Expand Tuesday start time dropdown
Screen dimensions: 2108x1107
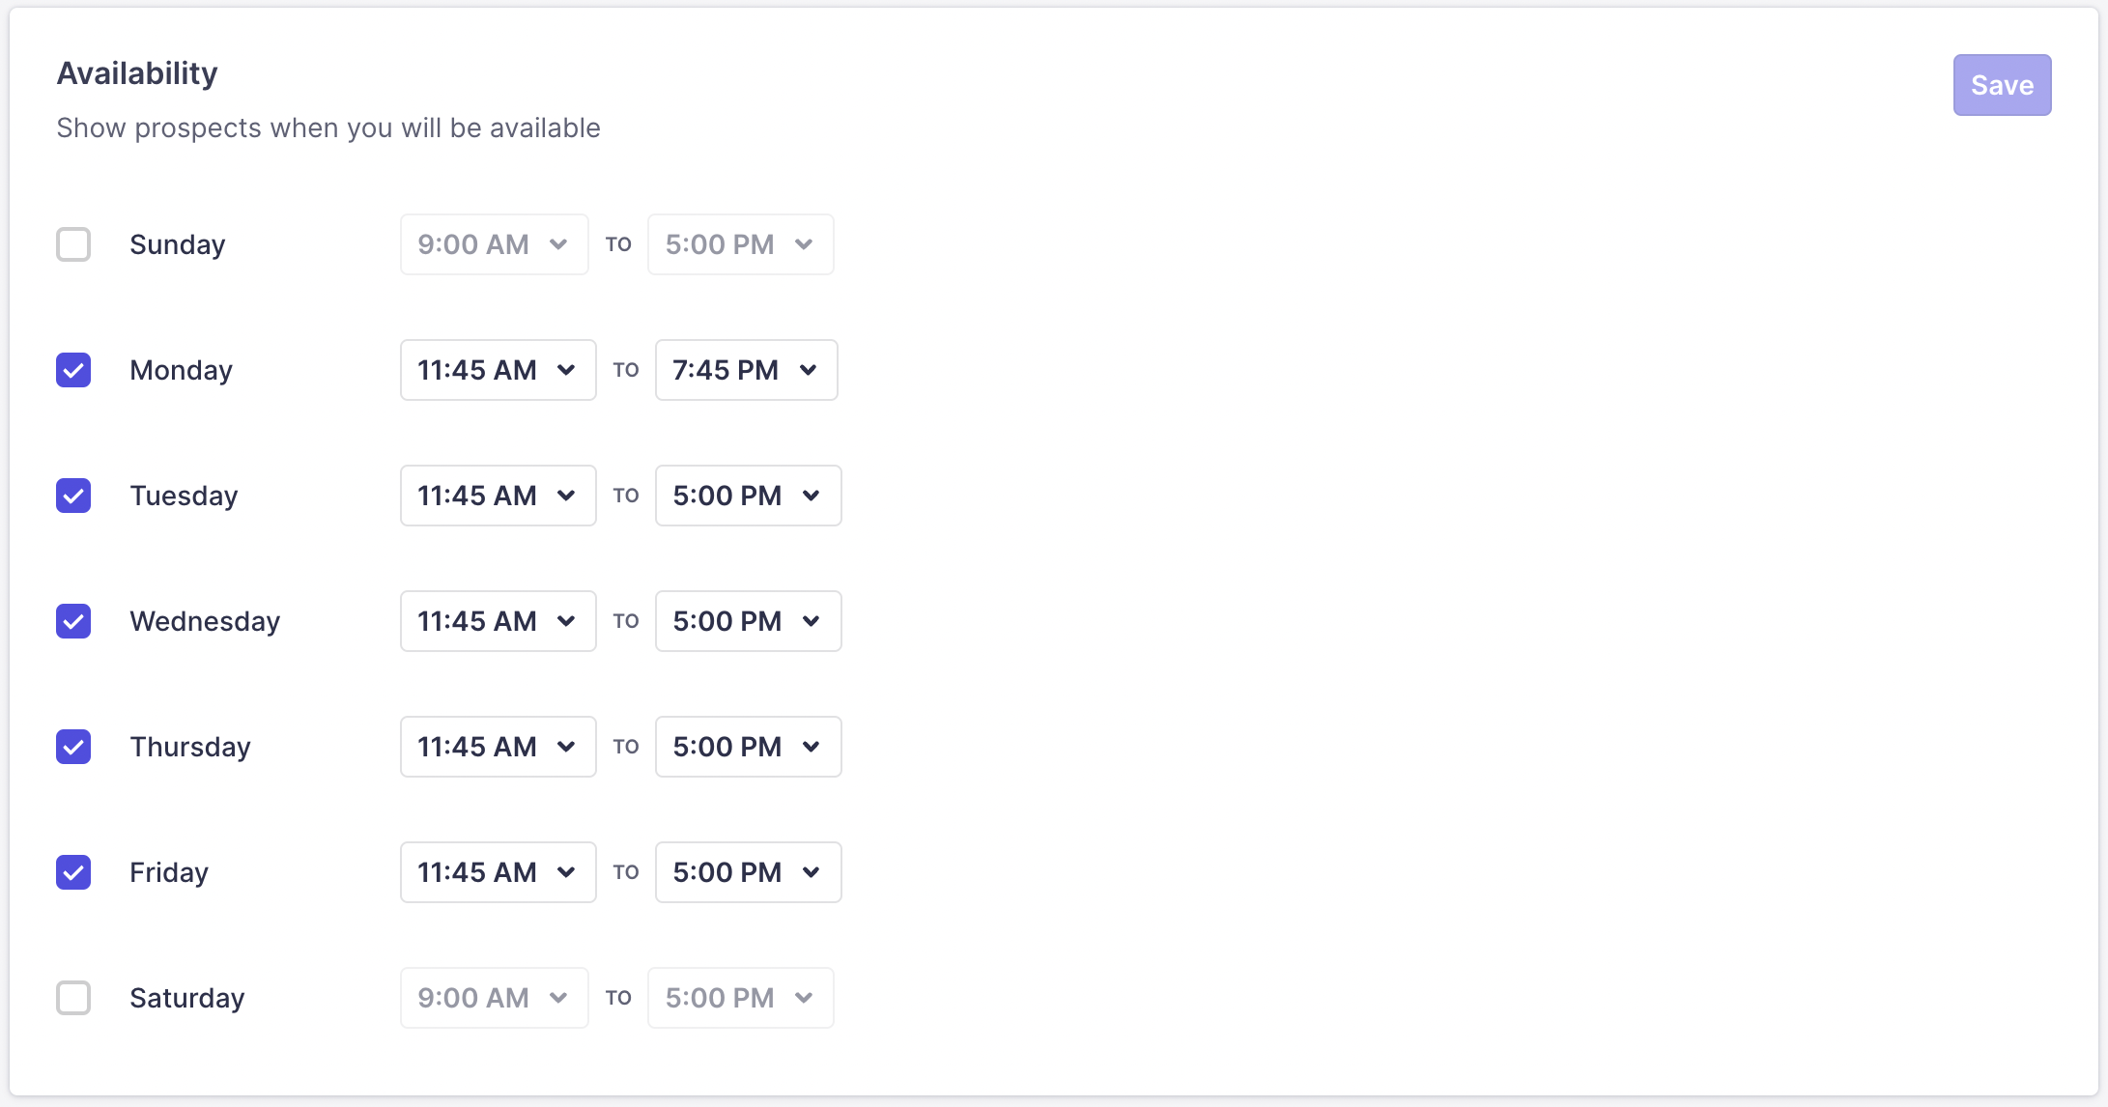point(498,496)
